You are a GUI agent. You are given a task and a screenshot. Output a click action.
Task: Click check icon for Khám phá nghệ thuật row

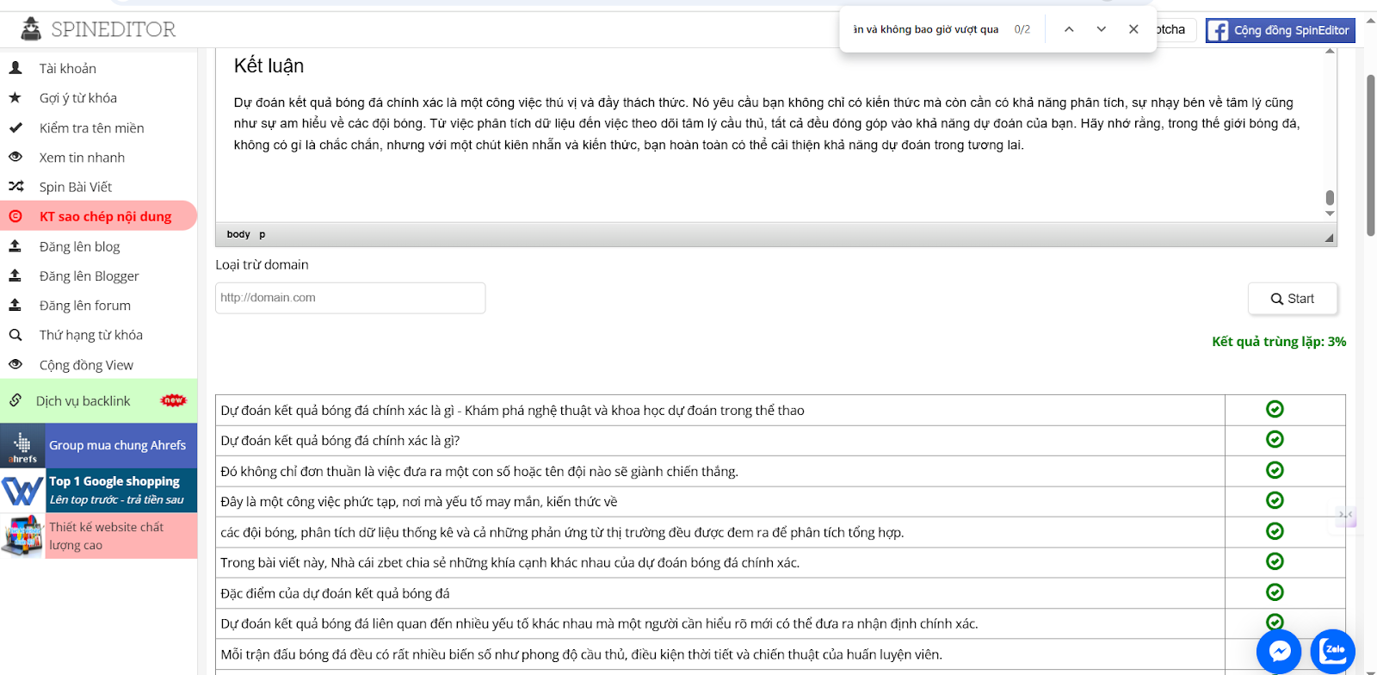(1275, 409)
